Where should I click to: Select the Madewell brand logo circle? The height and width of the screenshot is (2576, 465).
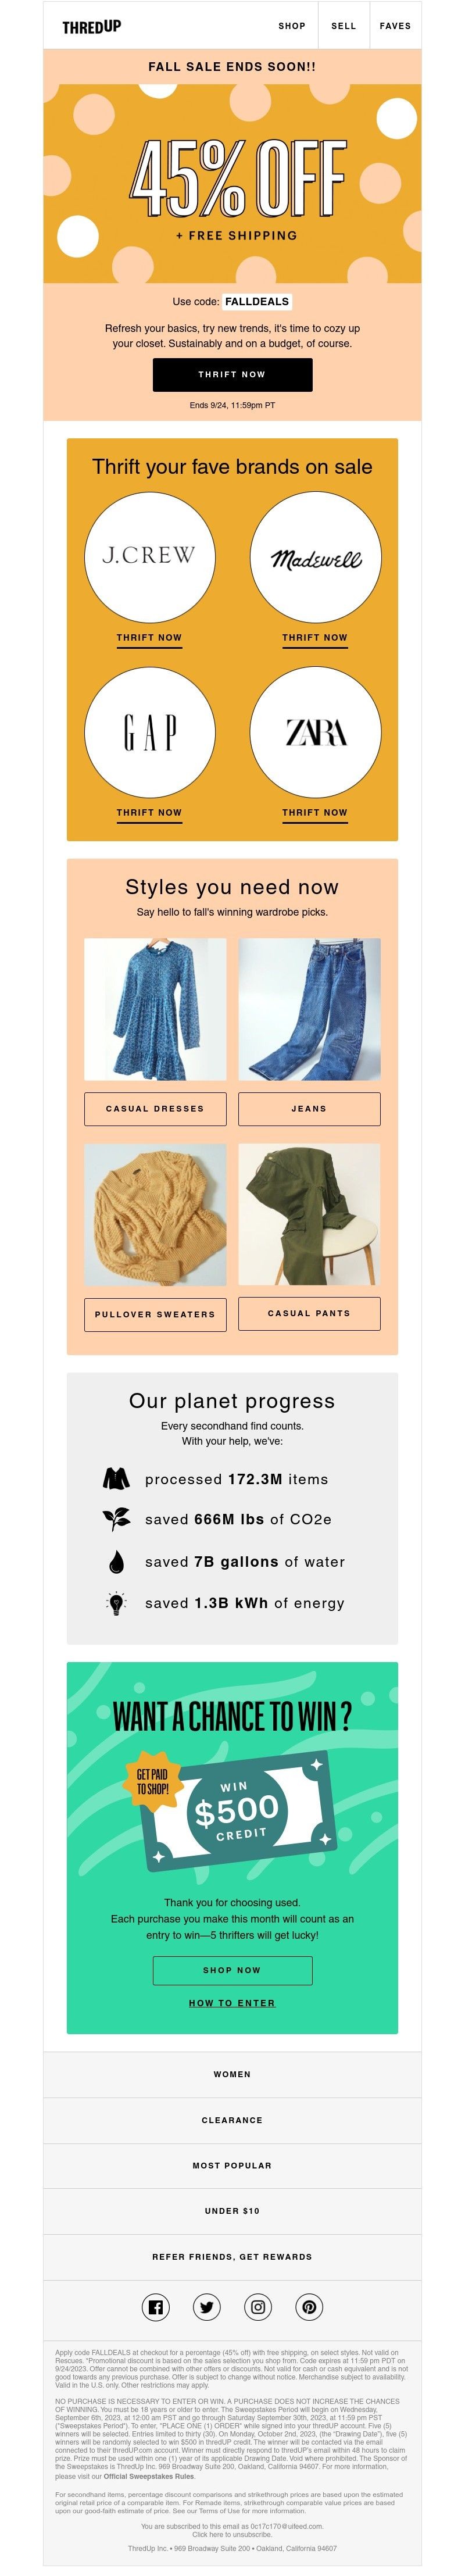[315, 556]
